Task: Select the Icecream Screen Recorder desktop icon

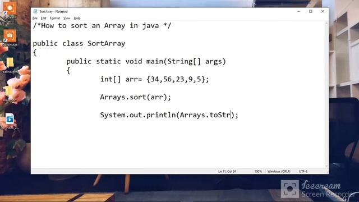Action: [x=10, y=12]
